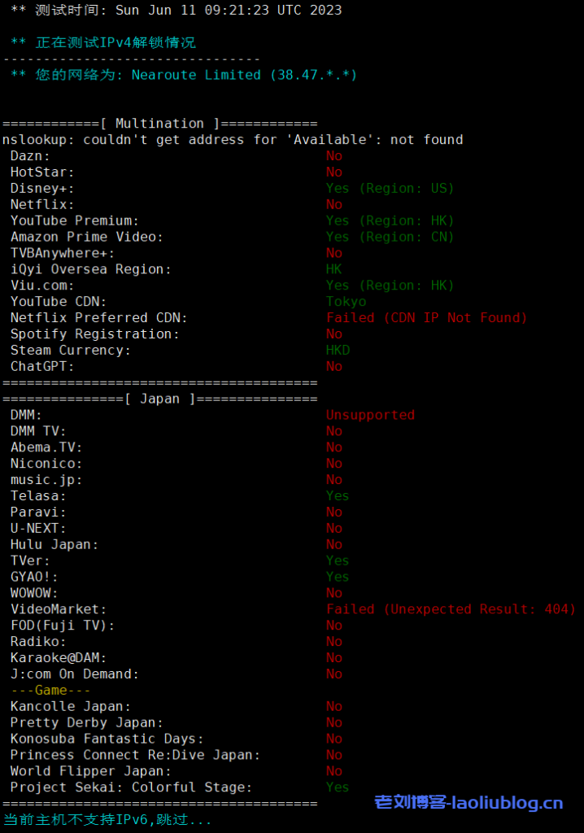Click the Disney+ result "Yes (Region: US)"

390,189
